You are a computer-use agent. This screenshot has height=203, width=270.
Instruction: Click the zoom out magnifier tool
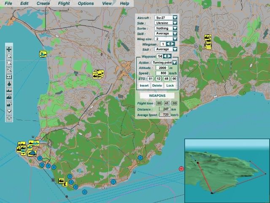[x=9, y=63]
